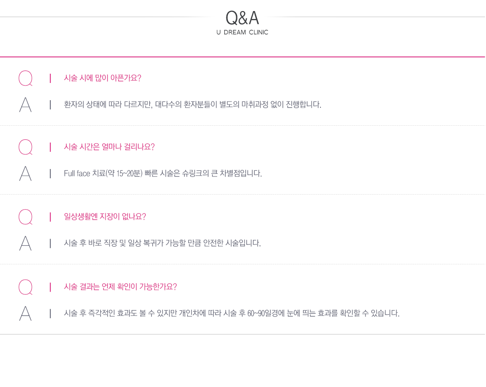Screen dimensions: 486x387
Task: Open the question 시술 시에 많이 아픈가요?
Action: pos(102,78)
